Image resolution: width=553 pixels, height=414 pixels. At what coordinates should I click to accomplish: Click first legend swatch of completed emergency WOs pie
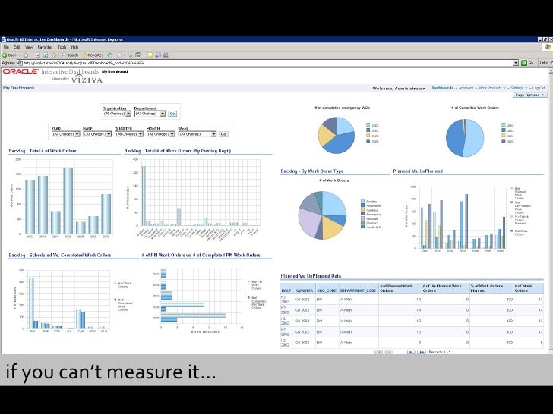[368, 125]
